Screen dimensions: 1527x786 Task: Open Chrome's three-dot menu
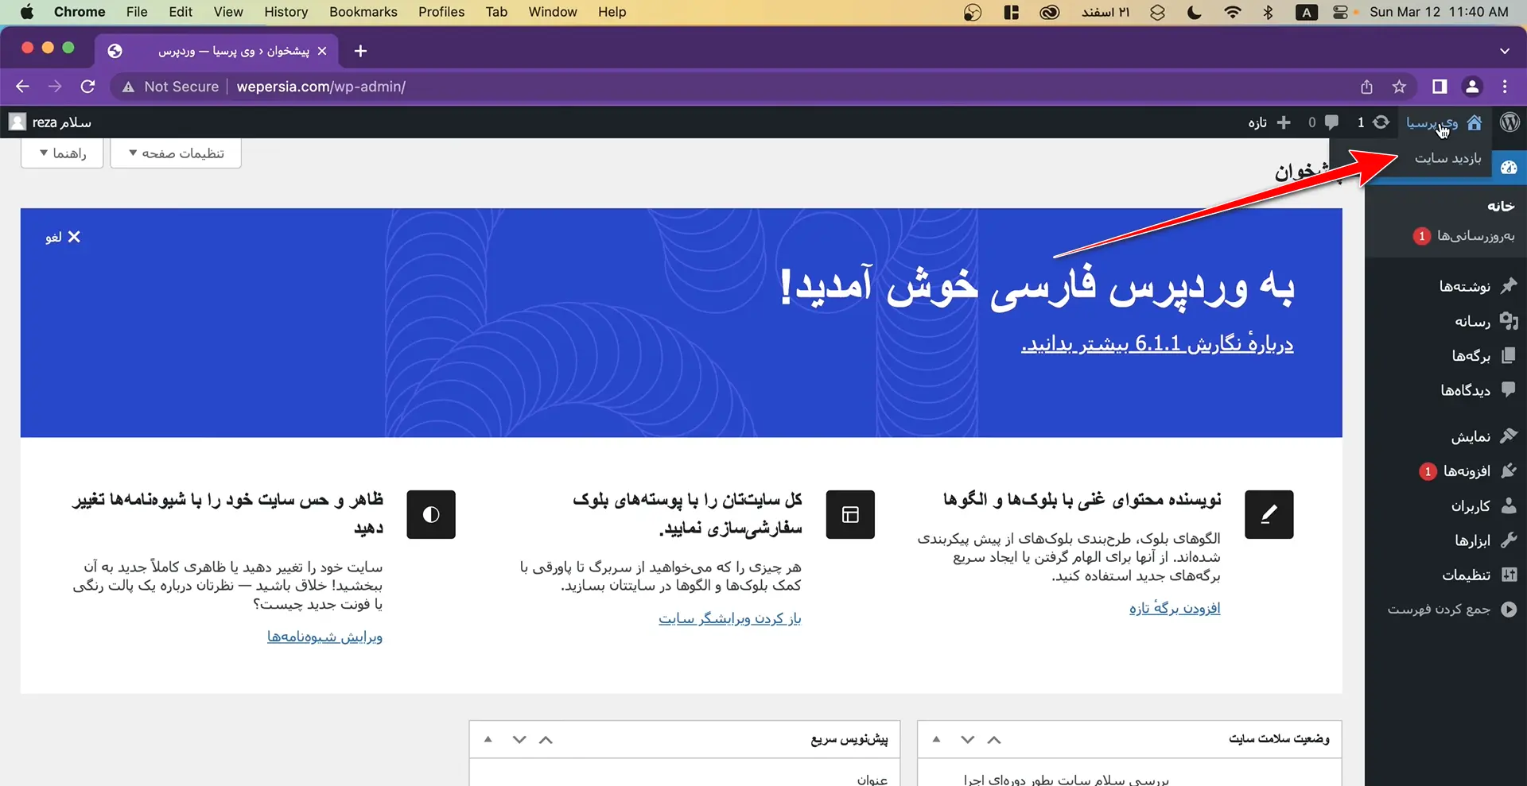[1505, 87]
